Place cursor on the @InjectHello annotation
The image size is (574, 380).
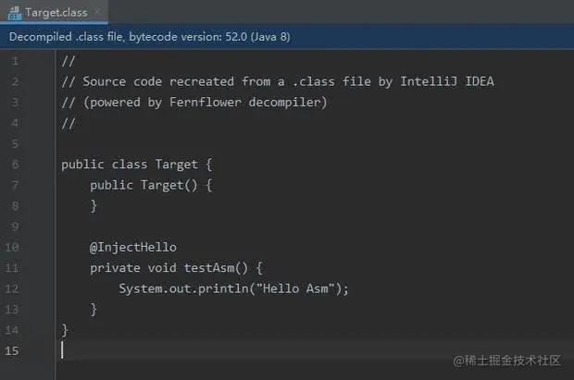132,247
